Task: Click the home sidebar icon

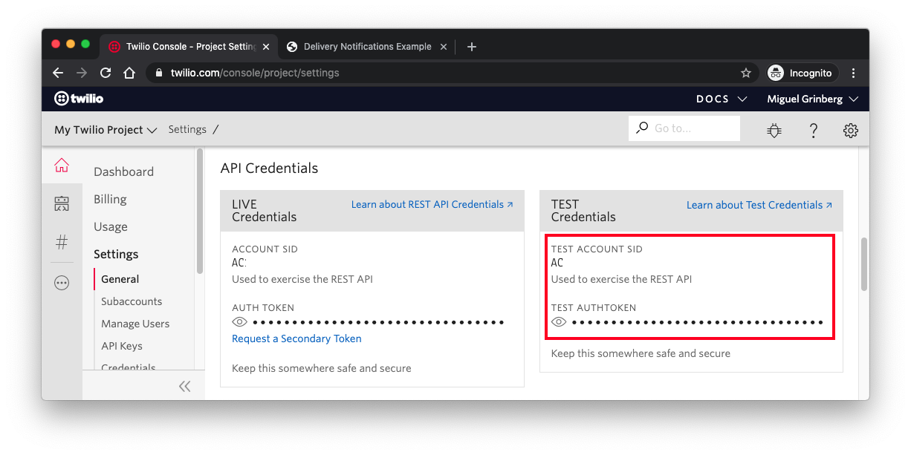Action: (62, 165)
